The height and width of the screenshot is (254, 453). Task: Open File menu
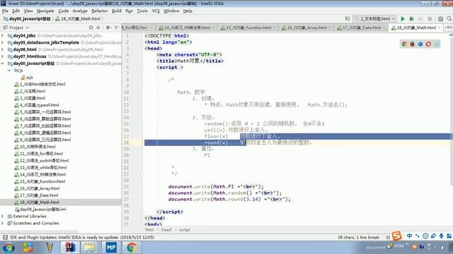tap(5, 11)
